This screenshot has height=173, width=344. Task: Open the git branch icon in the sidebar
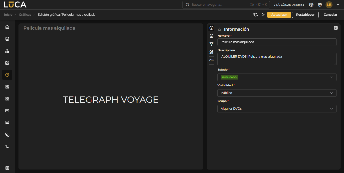point(7,147)
